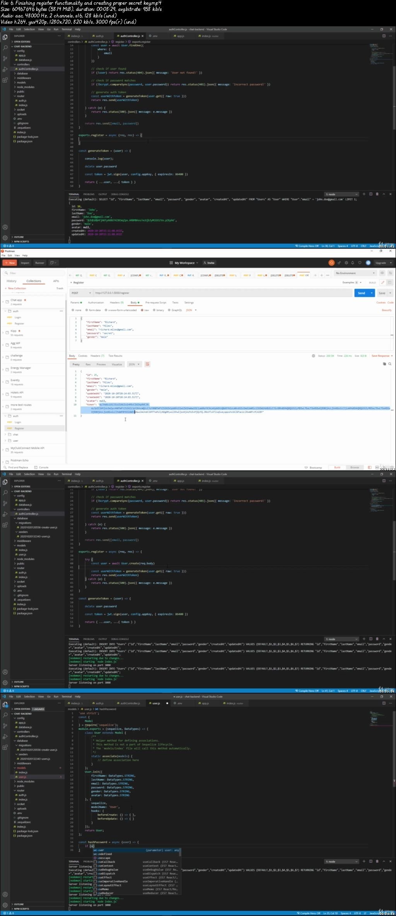The image size is (396, 916).
Task: Open POST method dropdown in Postman request
Action: 81,293
